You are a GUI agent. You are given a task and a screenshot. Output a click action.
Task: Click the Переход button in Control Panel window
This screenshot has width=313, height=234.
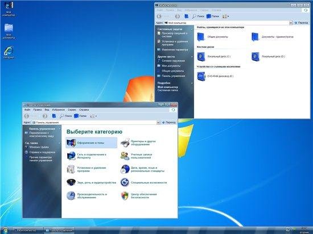tap(168, 123)
